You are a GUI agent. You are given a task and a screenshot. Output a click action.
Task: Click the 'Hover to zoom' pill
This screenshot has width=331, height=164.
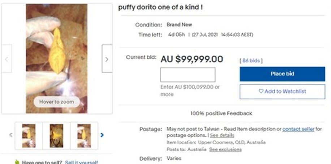56,102
